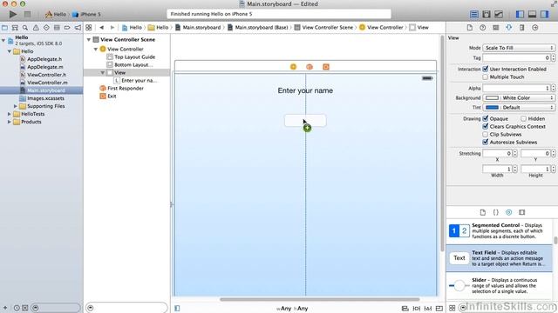Show the Version editor
The image size is (558, 313).
499,14
